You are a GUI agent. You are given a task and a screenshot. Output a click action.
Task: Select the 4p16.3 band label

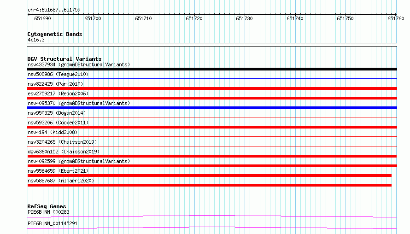pos(36,40)
